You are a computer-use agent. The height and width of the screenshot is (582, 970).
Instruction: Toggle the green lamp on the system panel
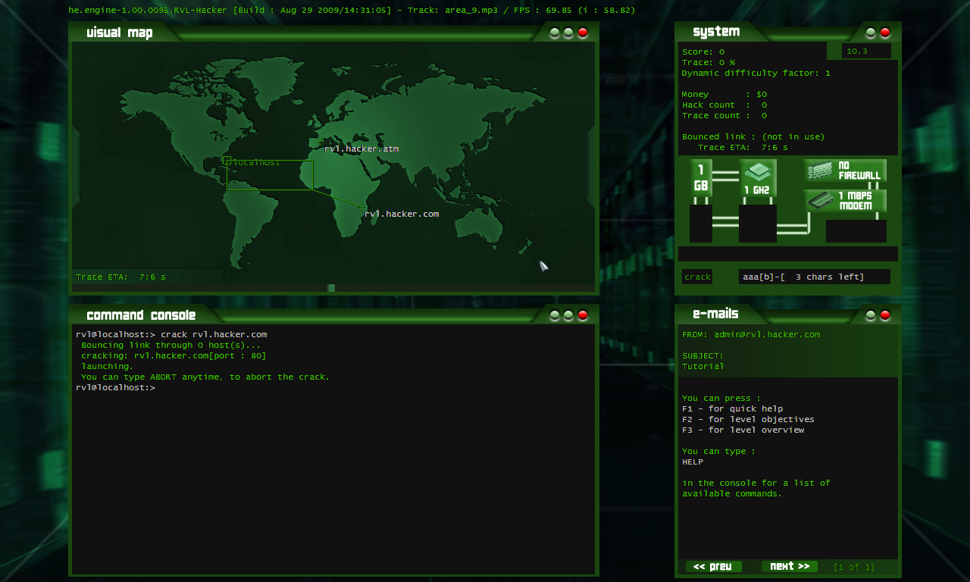click(x=870, y=33)
